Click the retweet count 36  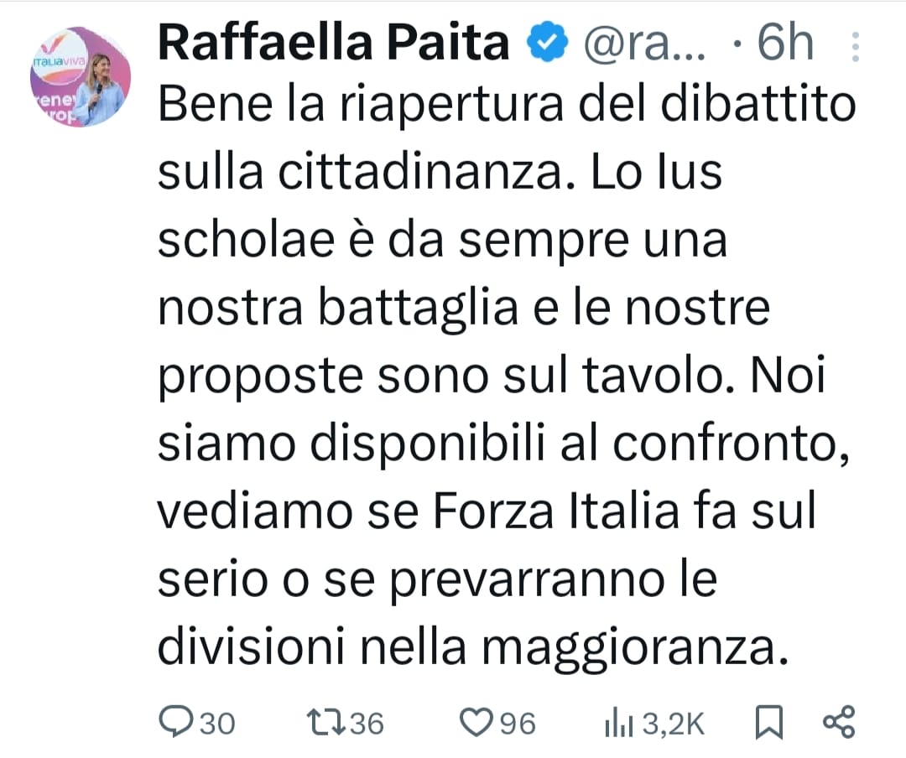click(367, 723)
